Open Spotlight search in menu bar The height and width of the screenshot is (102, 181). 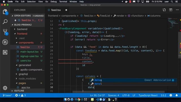tap(172, 2)
